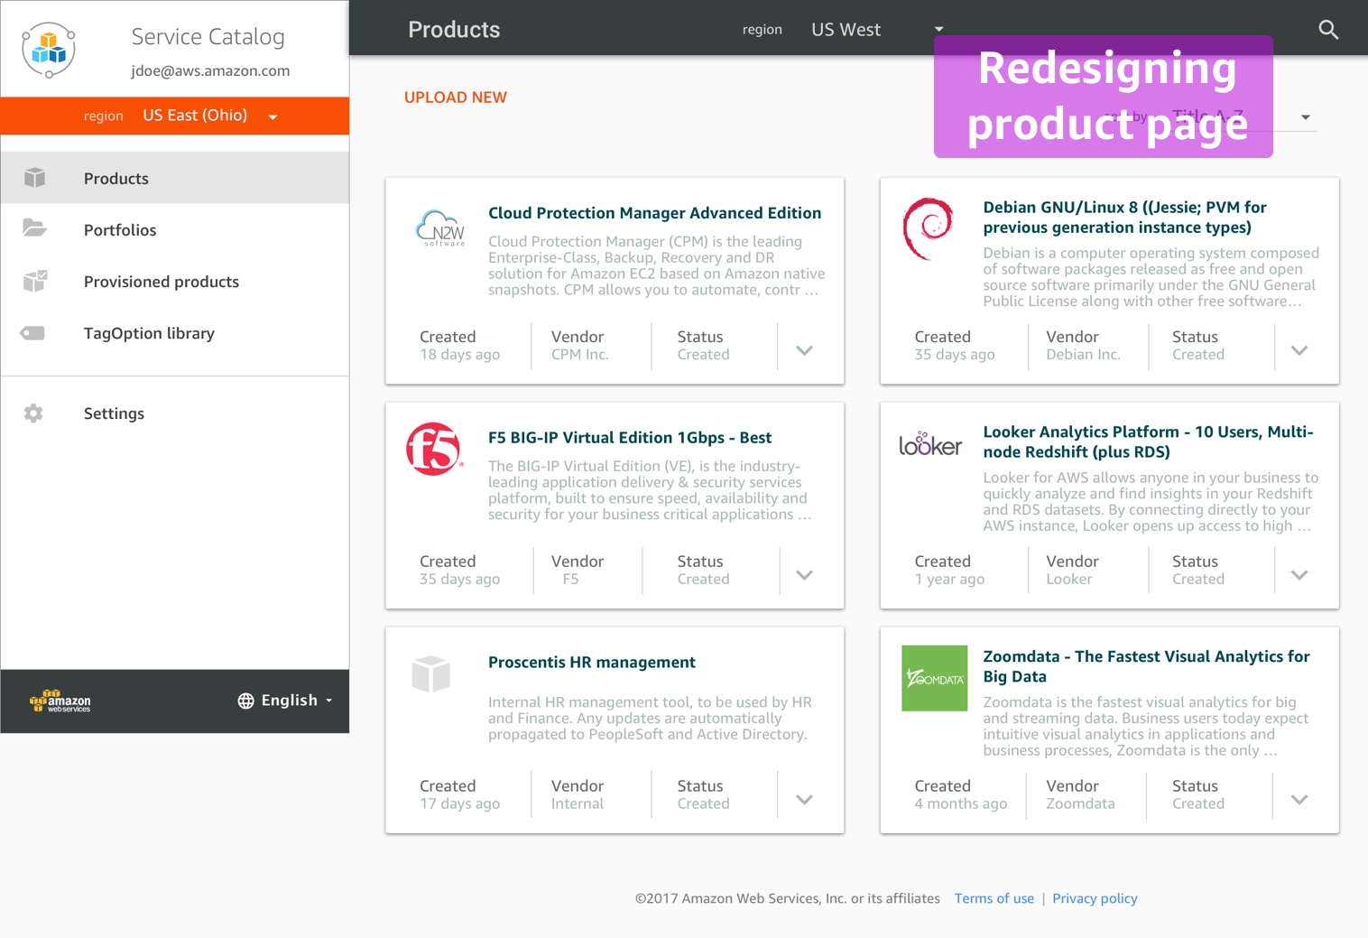Click the N2W Software product logo
Image resolution: width=1368 pixels, height=938 pixels.
coord(440,228)
